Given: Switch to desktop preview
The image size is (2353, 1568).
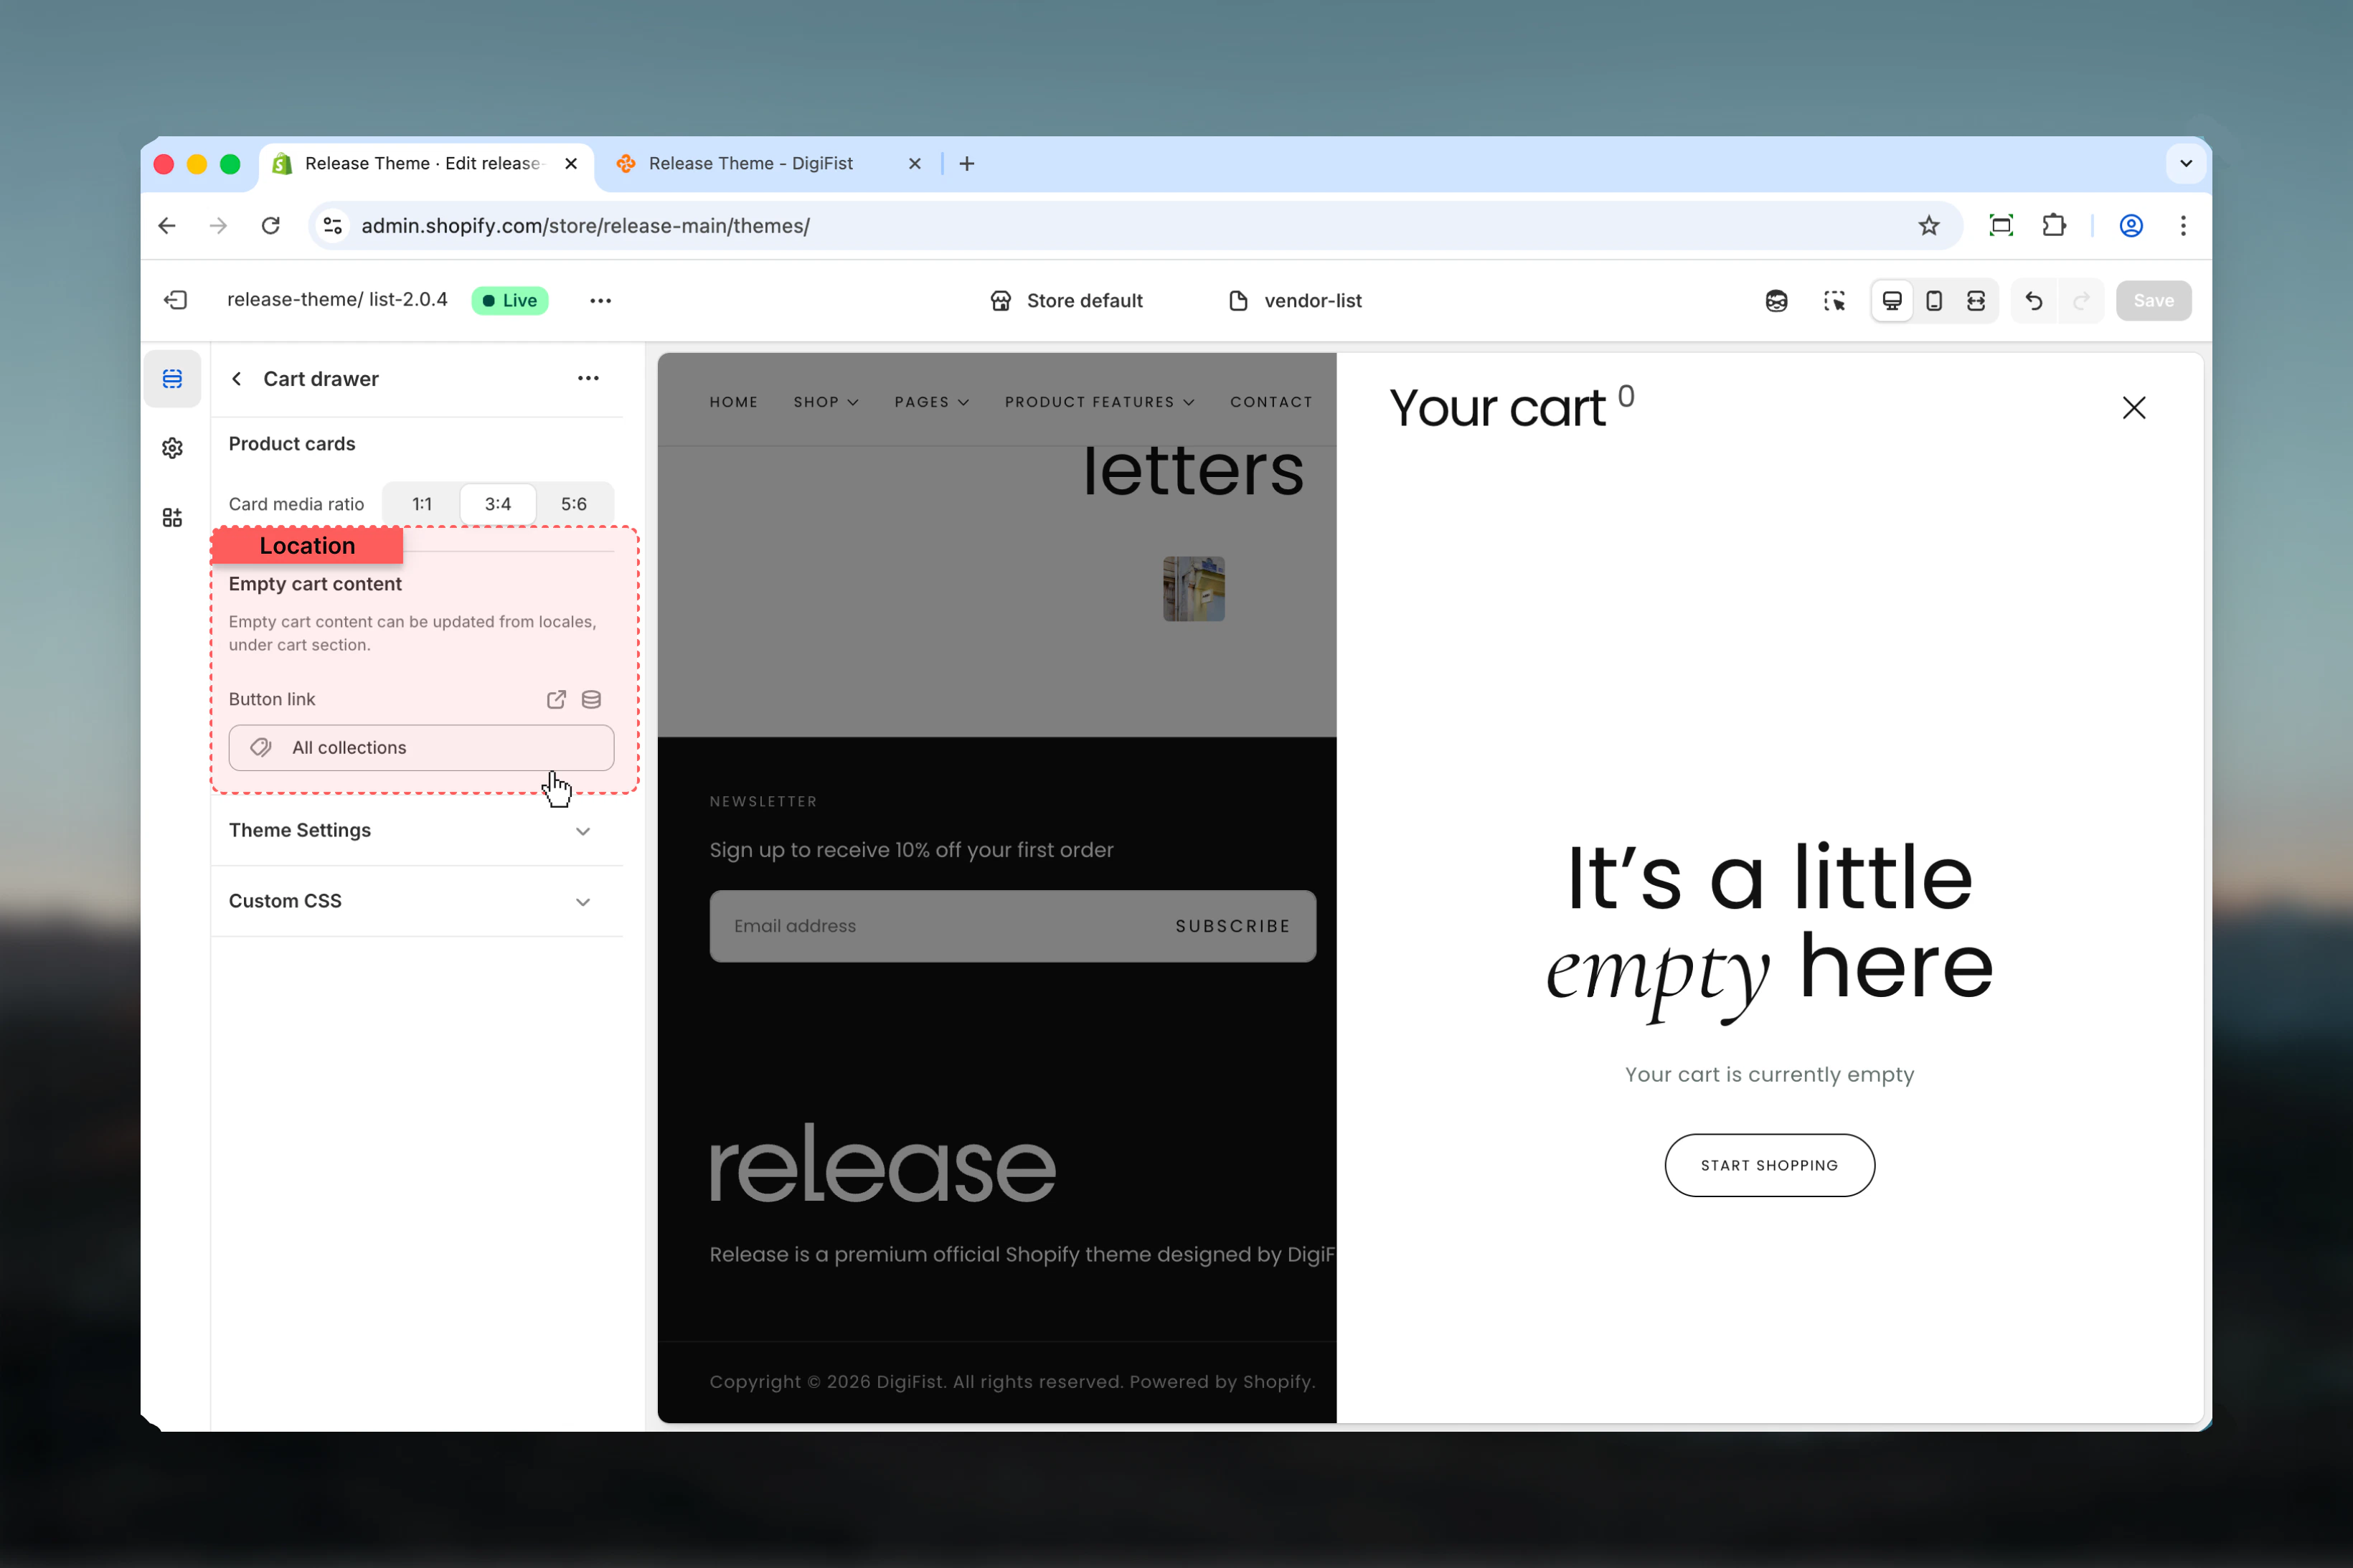Looking at the screenshot, I should tap(1892, 300).
